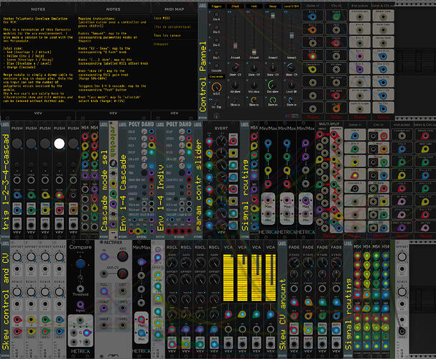Click the Hold Amount fader handle
This screenshot has height=359, width=436.
pyautogui.click(x=254, y=52)
